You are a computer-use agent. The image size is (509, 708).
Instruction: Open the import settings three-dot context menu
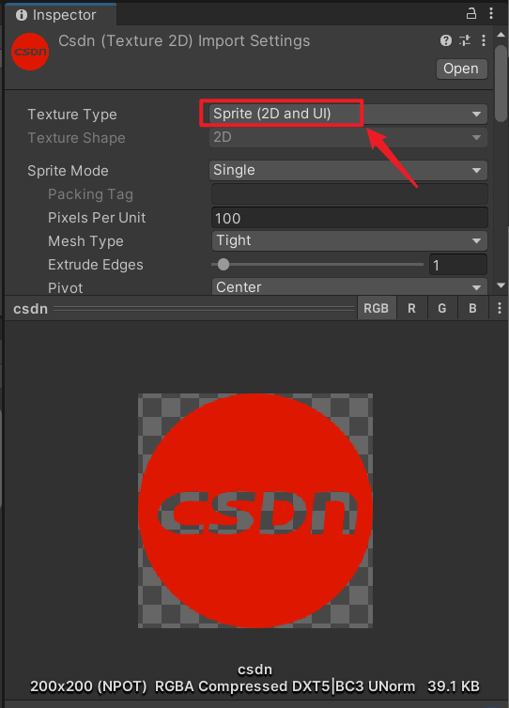(x=484, y=40)
